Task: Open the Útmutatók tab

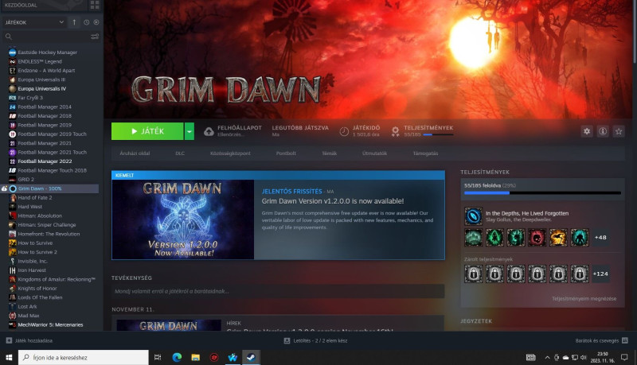Action: click(374, 153)
